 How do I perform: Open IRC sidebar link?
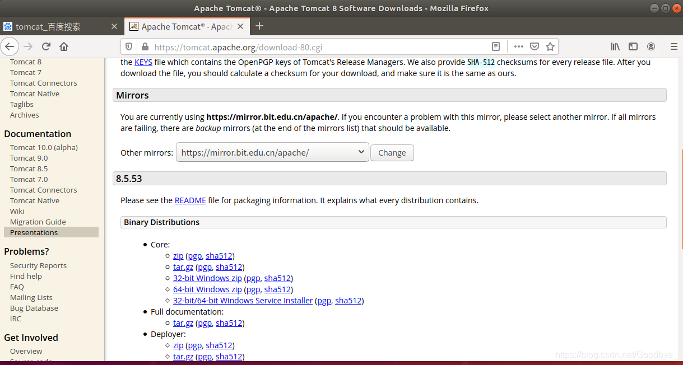coord(16,319)
